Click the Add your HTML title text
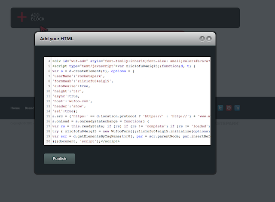 57,39
